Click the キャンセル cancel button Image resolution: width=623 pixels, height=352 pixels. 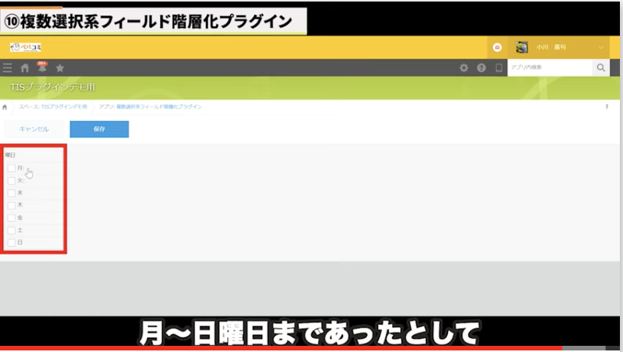(x=34, y=129)
